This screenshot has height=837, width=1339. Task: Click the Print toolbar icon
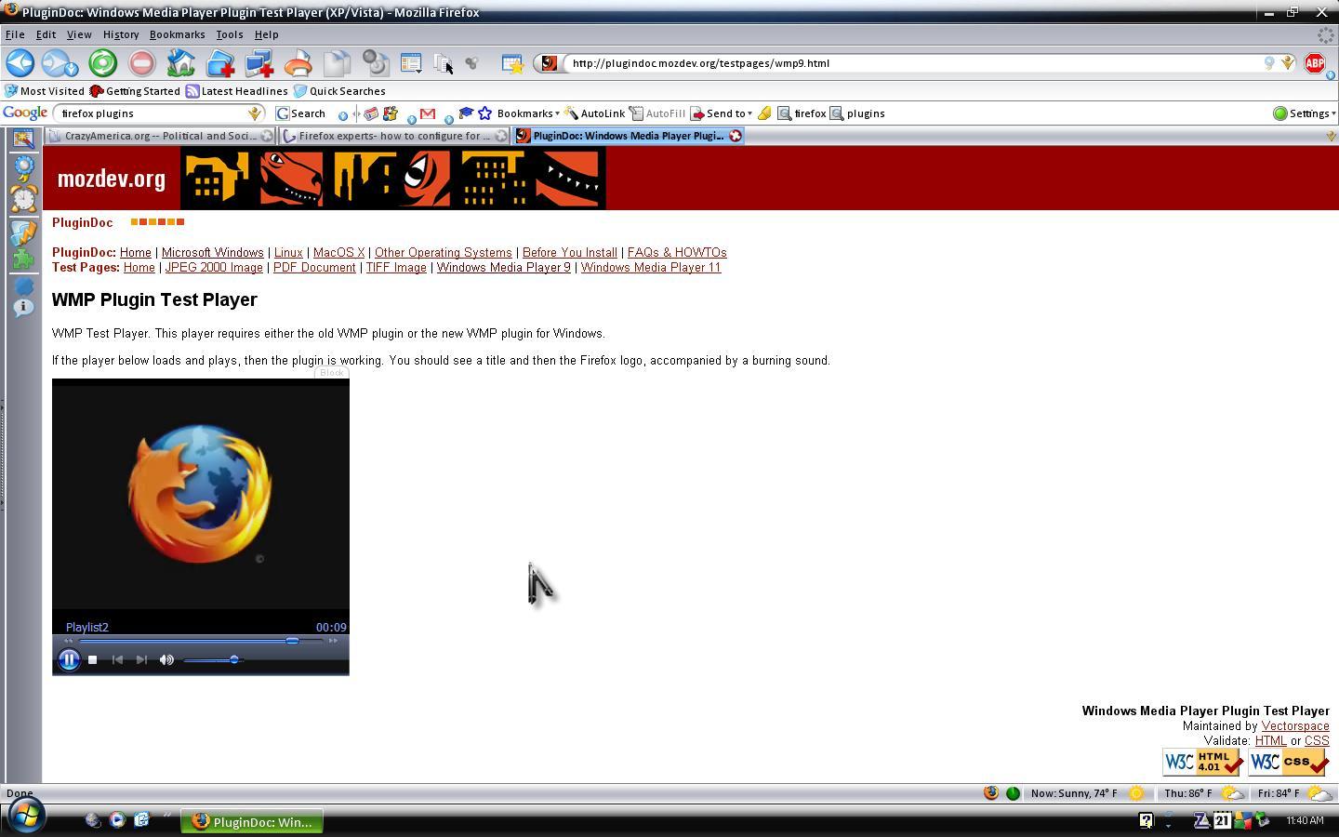[x=298, y=63]
